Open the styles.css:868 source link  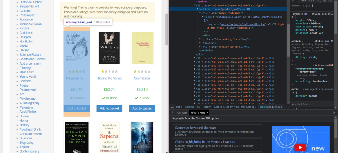tap(323, 65)
